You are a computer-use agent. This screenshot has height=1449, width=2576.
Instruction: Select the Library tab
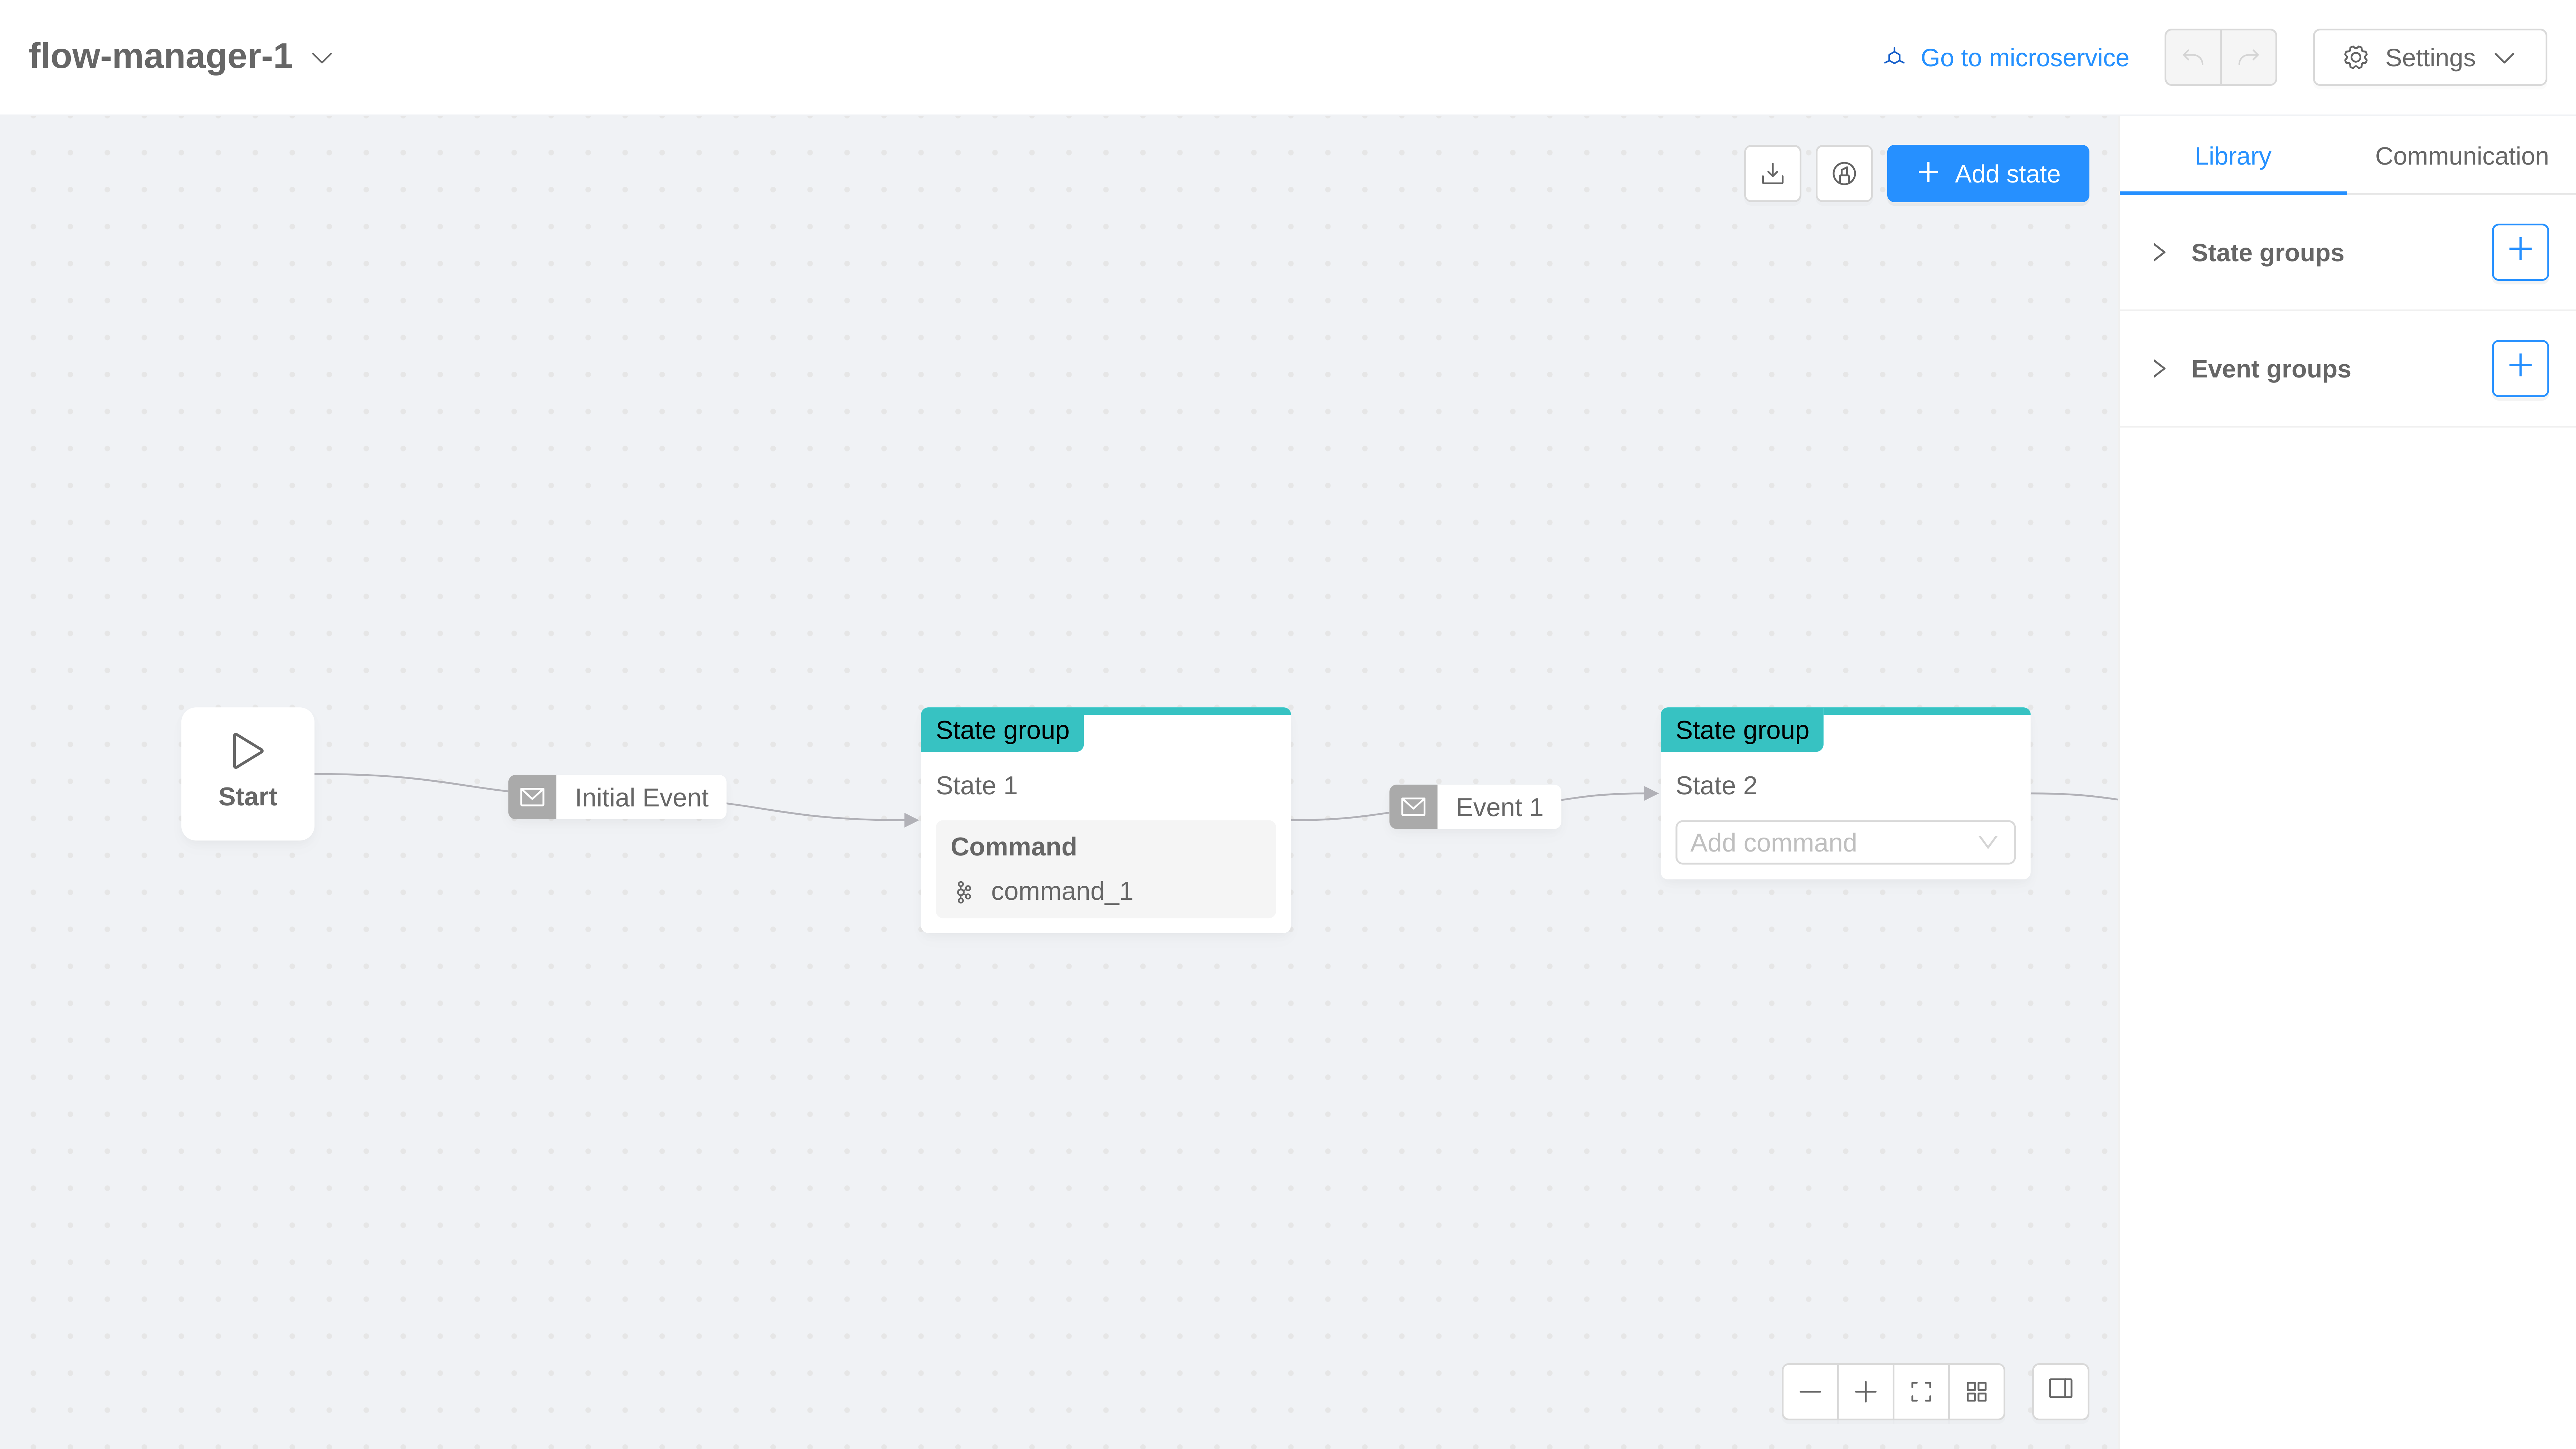(2232, 156)
